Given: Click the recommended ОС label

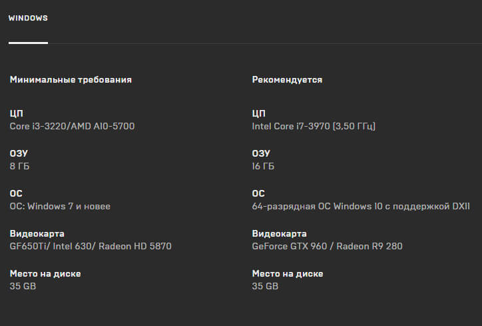Looking at the screenshot, I should point(258,193).
